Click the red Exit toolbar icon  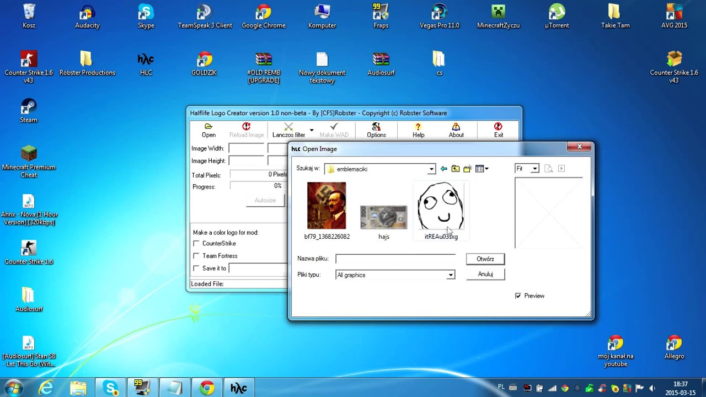pyautogui.click(x=499, y=130)
